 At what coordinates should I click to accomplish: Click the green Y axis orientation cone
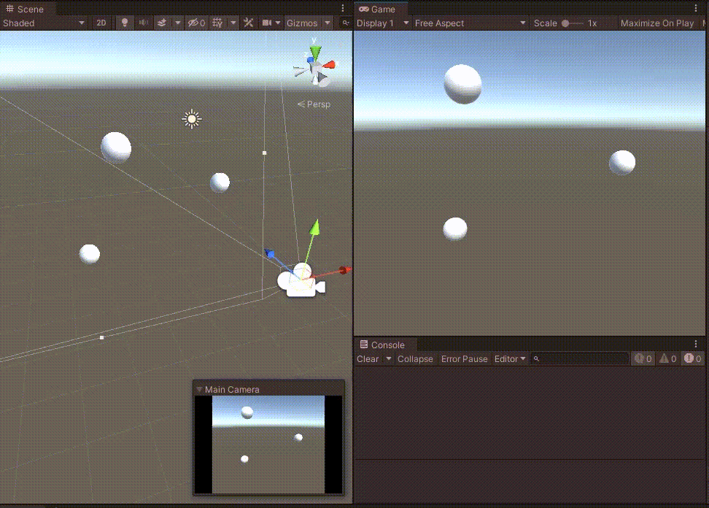tap(316, 52)
